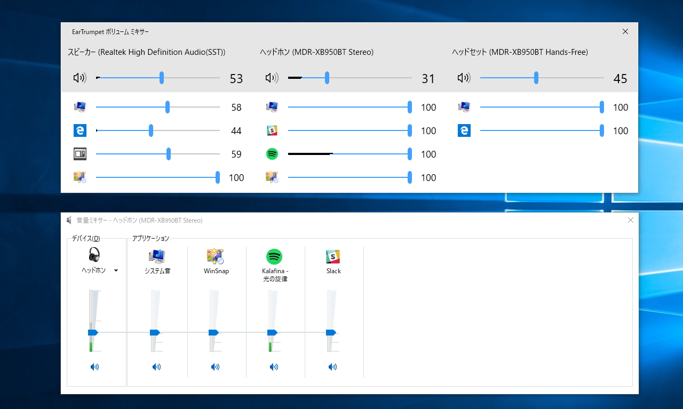Click the Slack icon in 音量ミキサー
Screen dimensions: 683x409
tap(333, 257)
